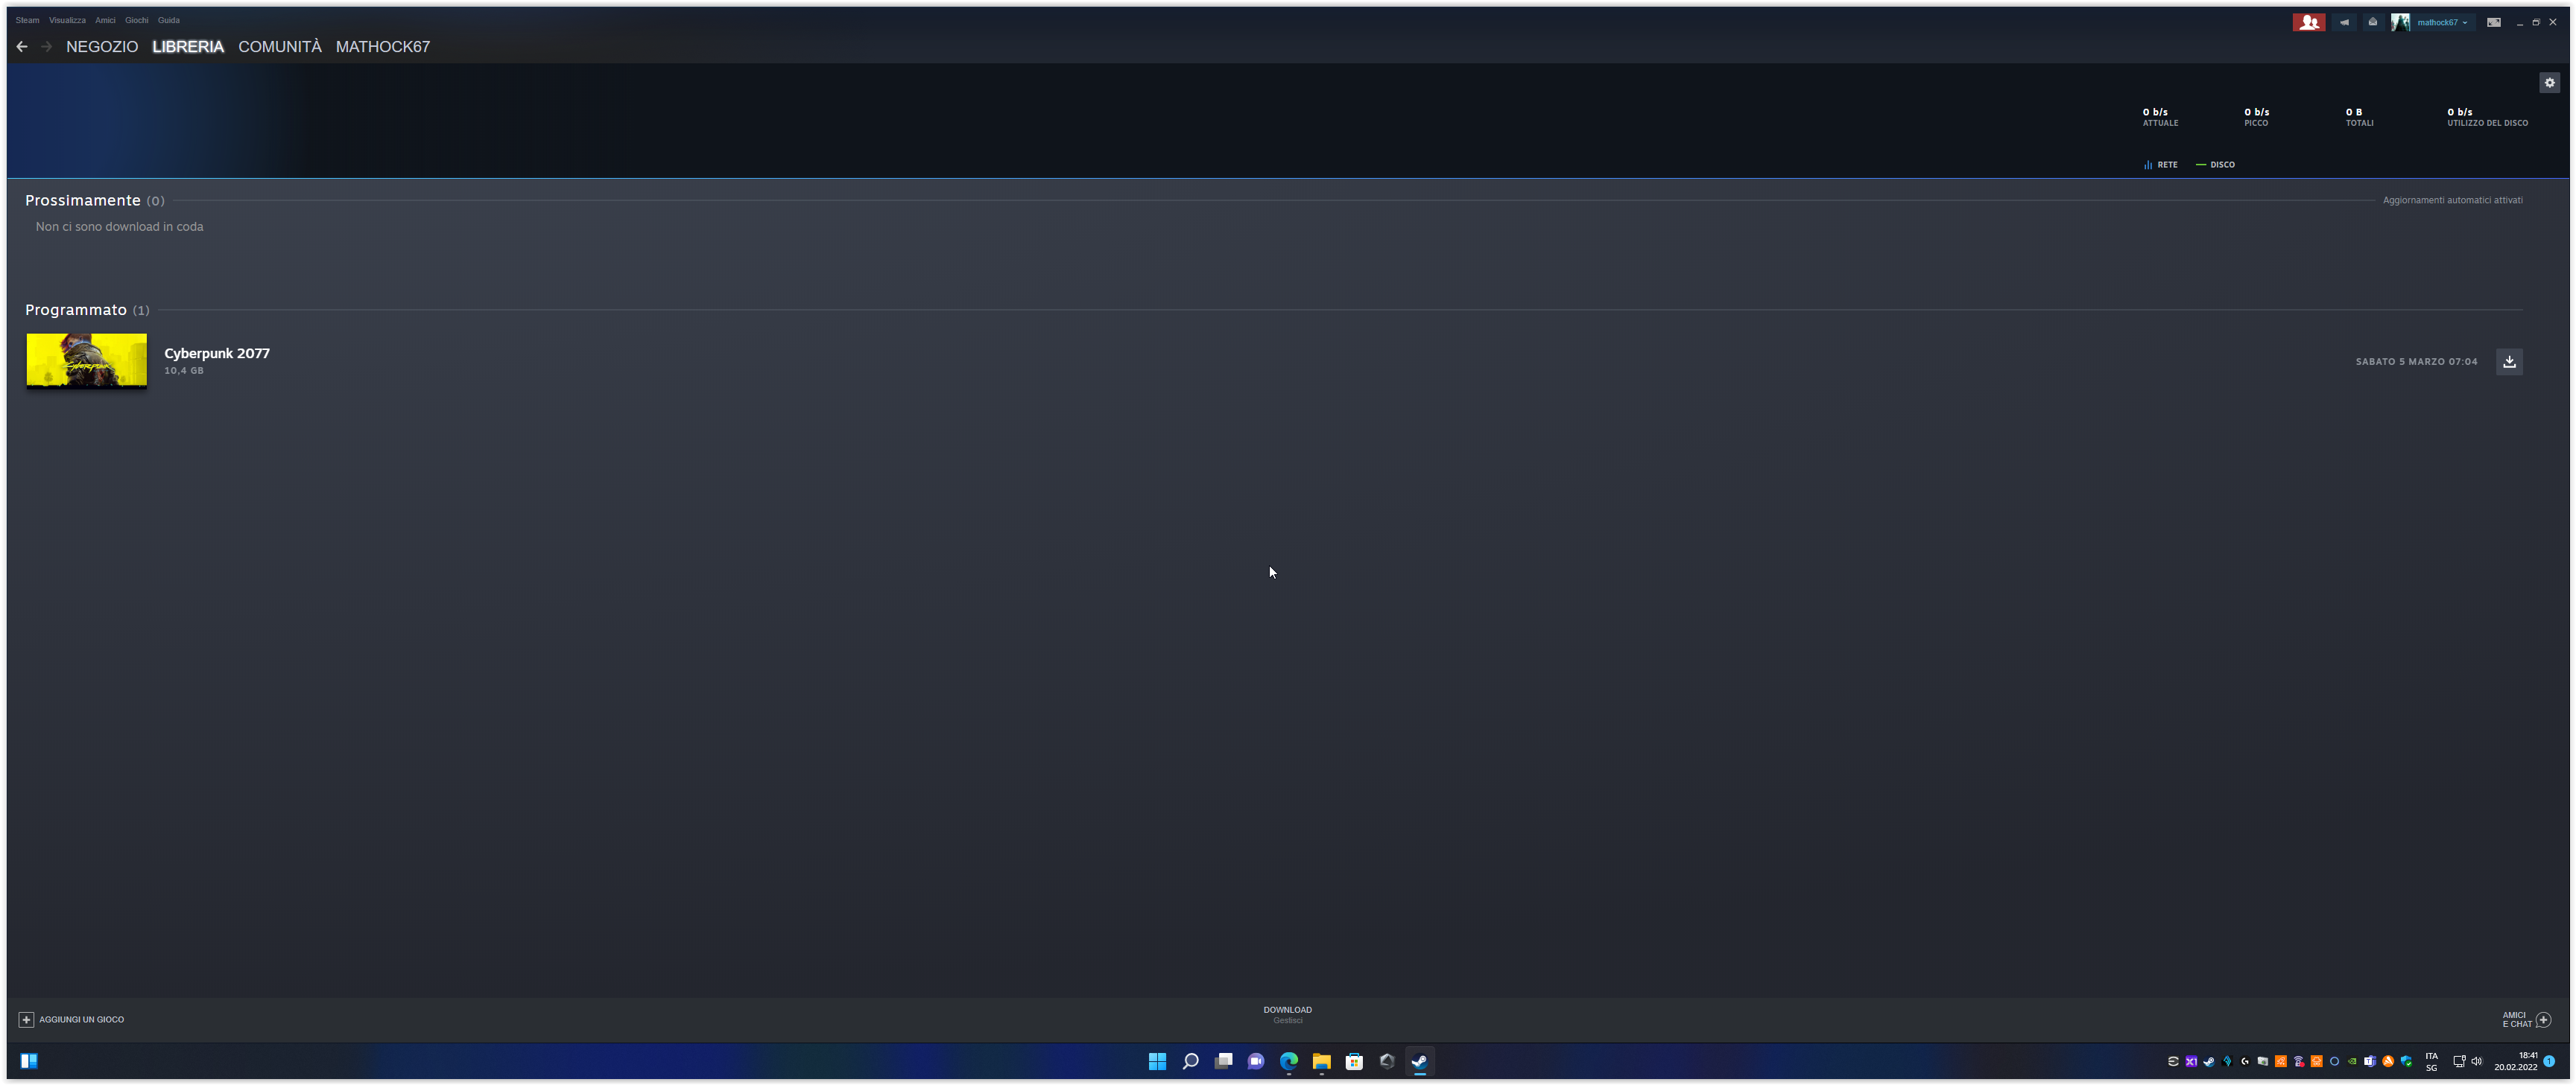
Task: Open File Explorer from the taskbar
Action: click(x=1321, y=1061)
